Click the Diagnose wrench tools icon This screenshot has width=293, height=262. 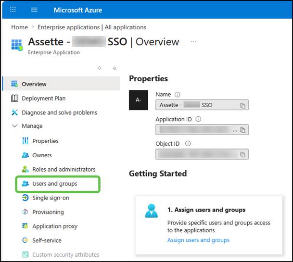[14, 112]
